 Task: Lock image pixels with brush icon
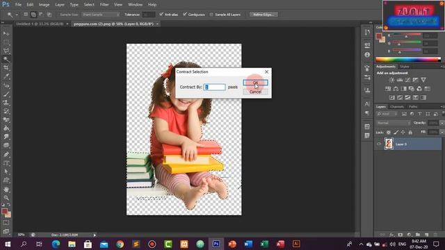pyautogui.click(x=396, y=133)
